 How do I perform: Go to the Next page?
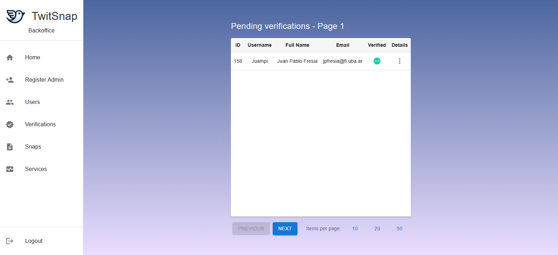tap(285, 228)
